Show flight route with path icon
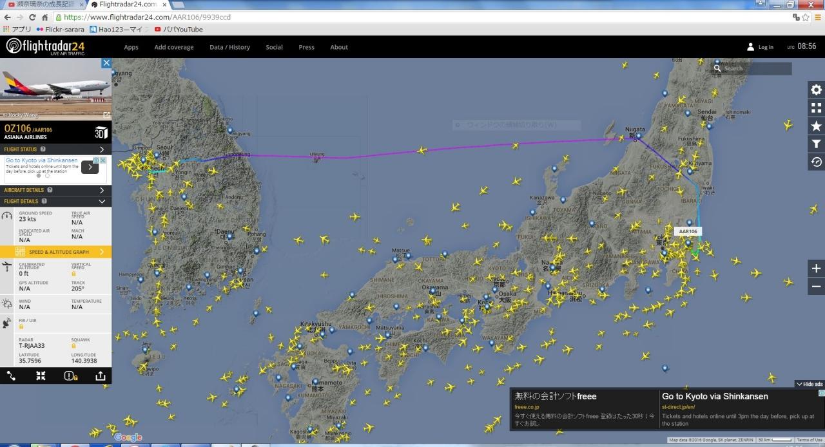Viewport: 825px width, 447px height. [12, 376]
